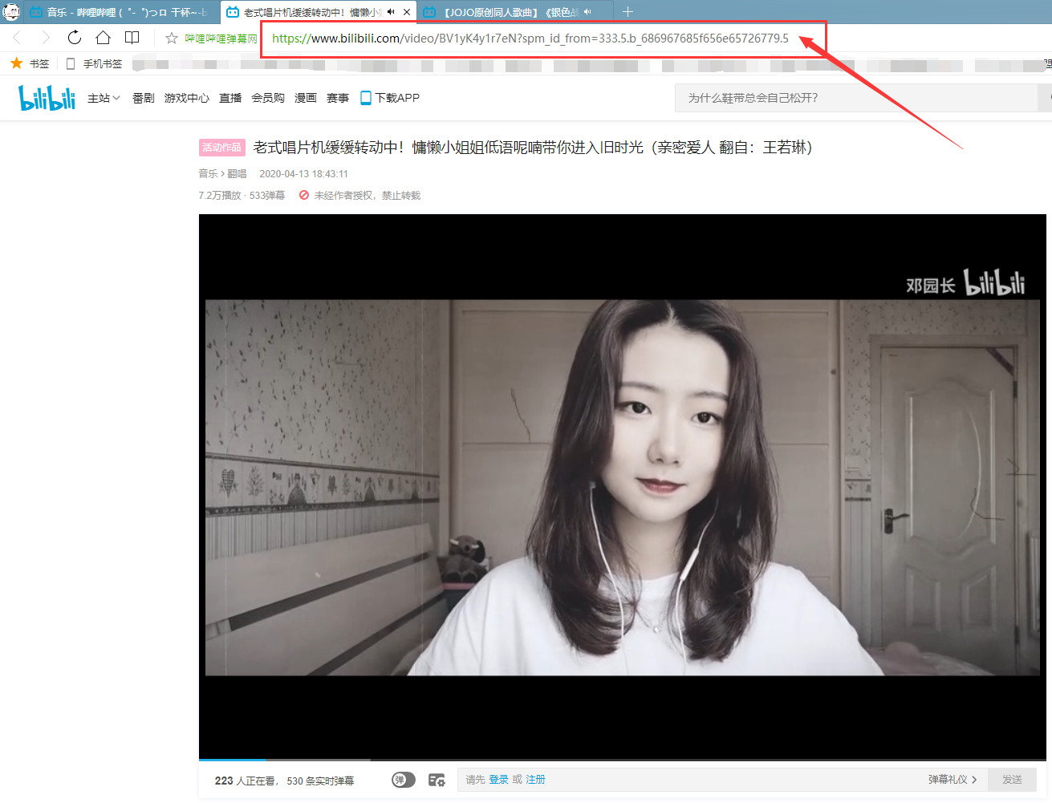Expand the 弹幕礼仪 chevron
The width and height of the screenshot is (1052, 803).
[x=974, y=780]
